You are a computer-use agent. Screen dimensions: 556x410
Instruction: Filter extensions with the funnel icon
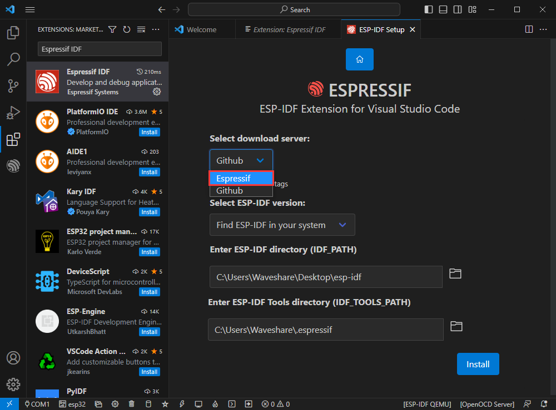(x=112, y=30)
